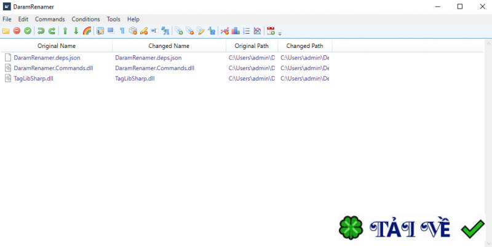Click the green undo arrow icon
The image size is (492, 247).
tap(41, 31)
